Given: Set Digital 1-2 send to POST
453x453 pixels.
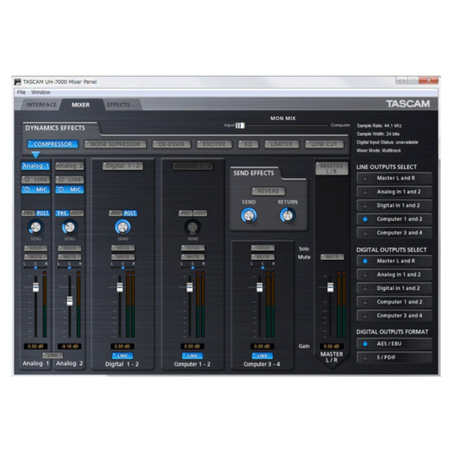Looking at the screenshot, I should click(130, 213).
